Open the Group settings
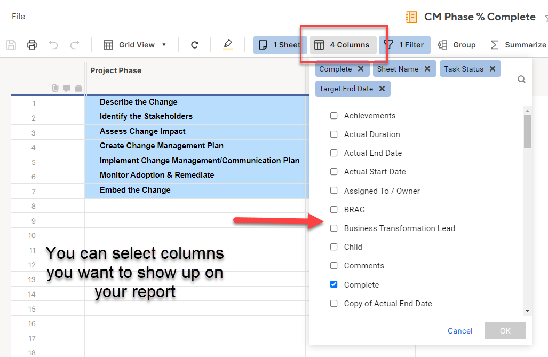The image size is (548, 357). click(457, 45)
